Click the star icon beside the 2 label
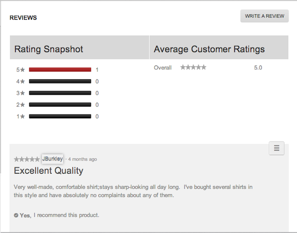 click(x=22, y=105)
